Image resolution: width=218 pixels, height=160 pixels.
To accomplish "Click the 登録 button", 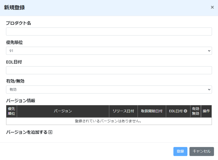I will (180, 151).
